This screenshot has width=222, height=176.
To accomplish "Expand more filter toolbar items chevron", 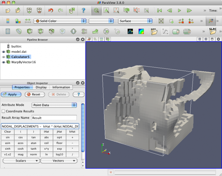I will coord(203,31).
